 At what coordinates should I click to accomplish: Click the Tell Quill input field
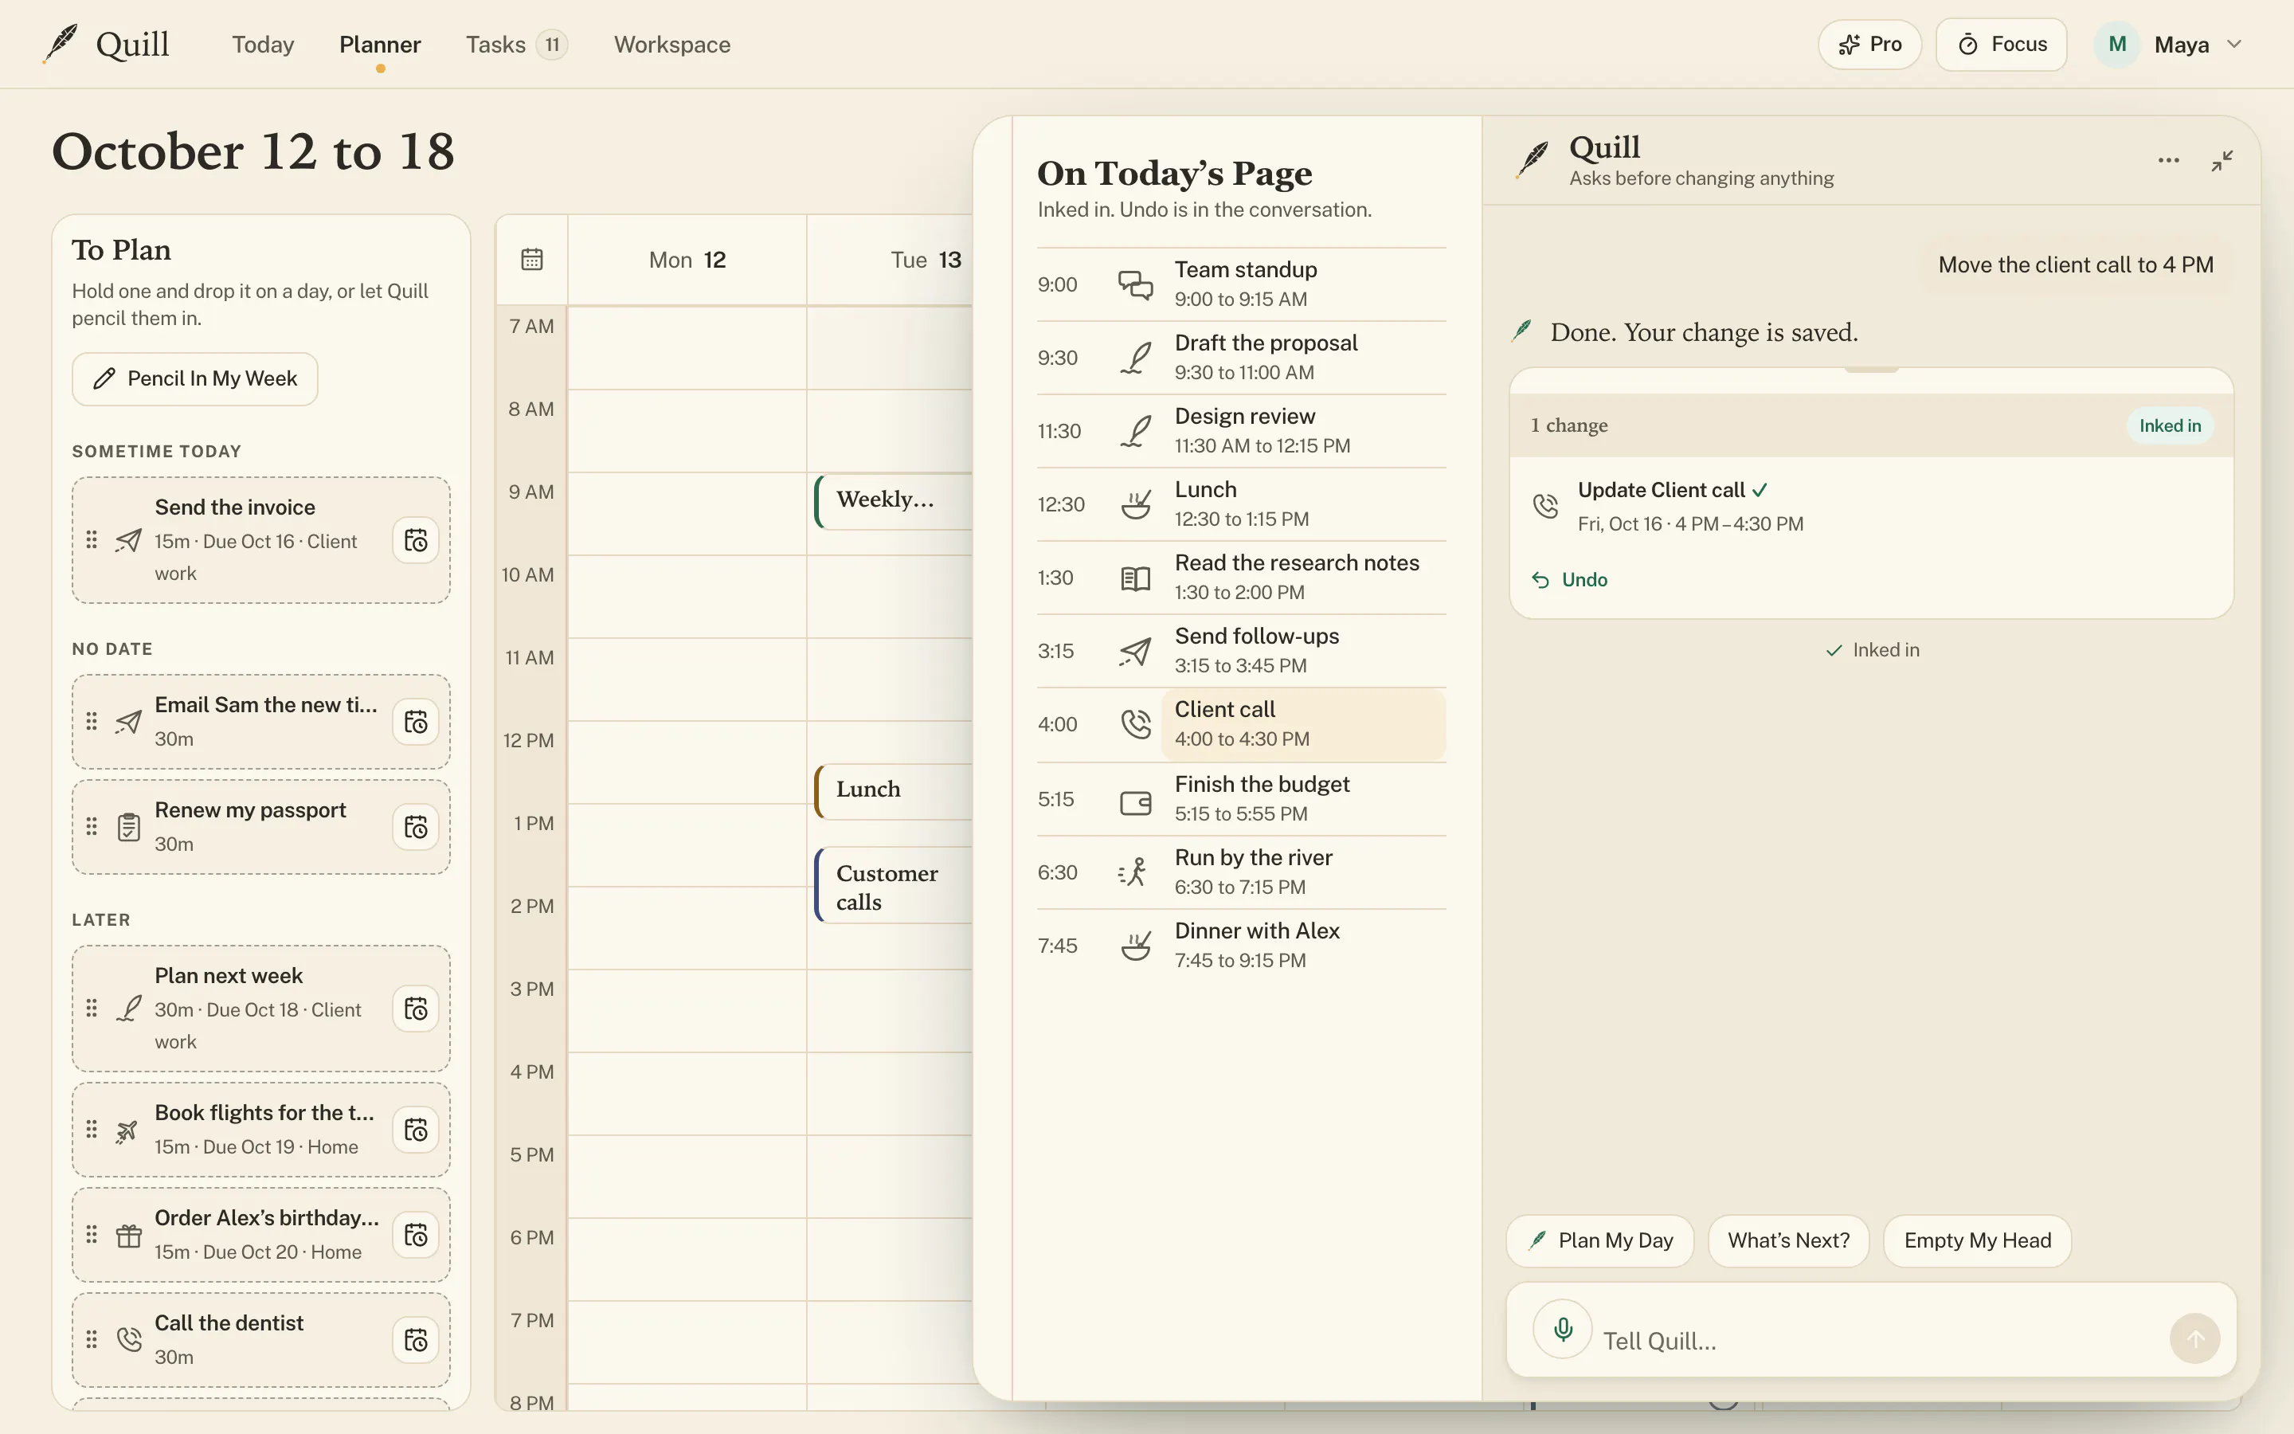pyautogui.click(x=1877, y=1340)
